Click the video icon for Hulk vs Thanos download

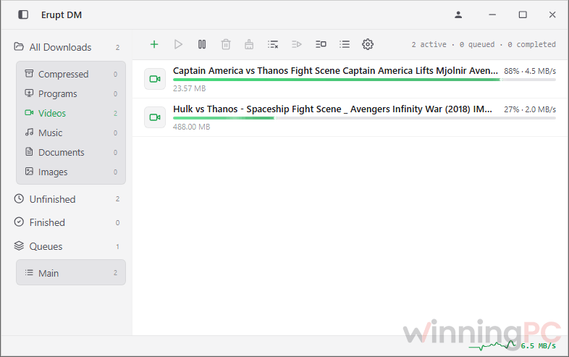coord(155,117)
